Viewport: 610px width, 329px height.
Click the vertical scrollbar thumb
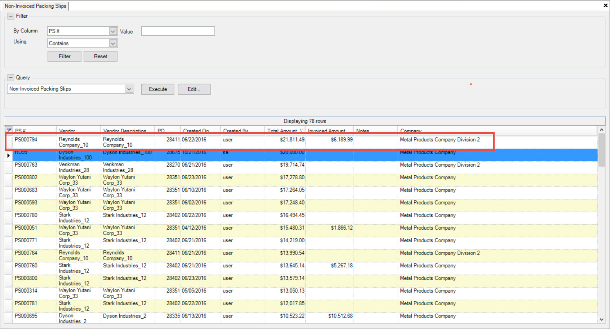pos(601,150)
